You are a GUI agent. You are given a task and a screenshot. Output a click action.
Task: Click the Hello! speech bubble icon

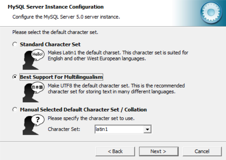coord(38,55)
